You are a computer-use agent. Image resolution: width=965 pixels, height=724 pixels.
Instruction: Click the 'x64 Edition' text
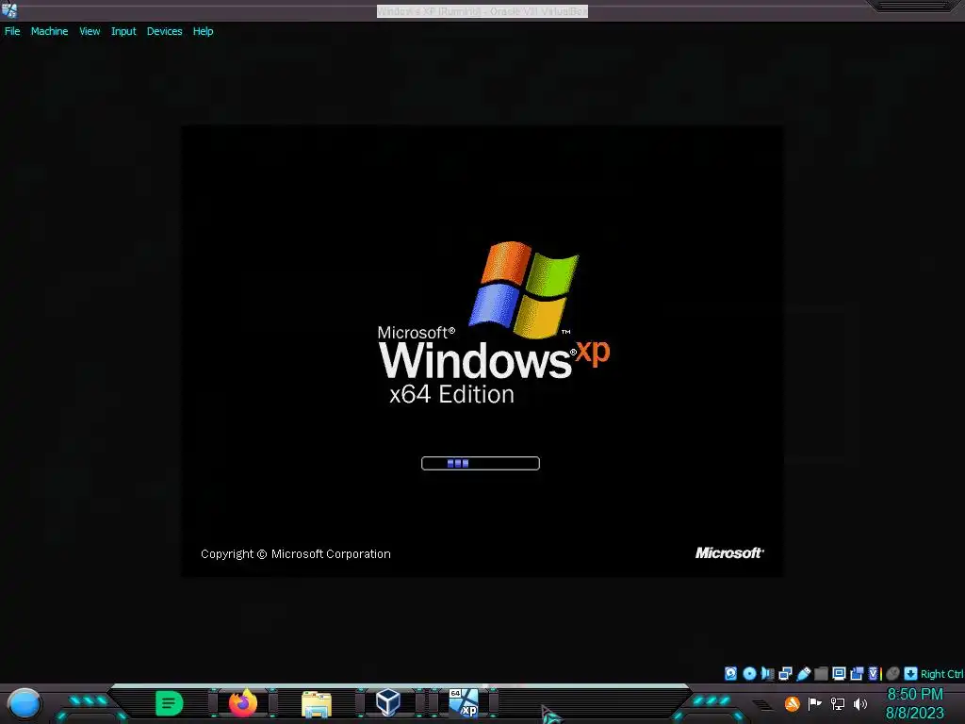pyautogui.click(x=451, y=394)
